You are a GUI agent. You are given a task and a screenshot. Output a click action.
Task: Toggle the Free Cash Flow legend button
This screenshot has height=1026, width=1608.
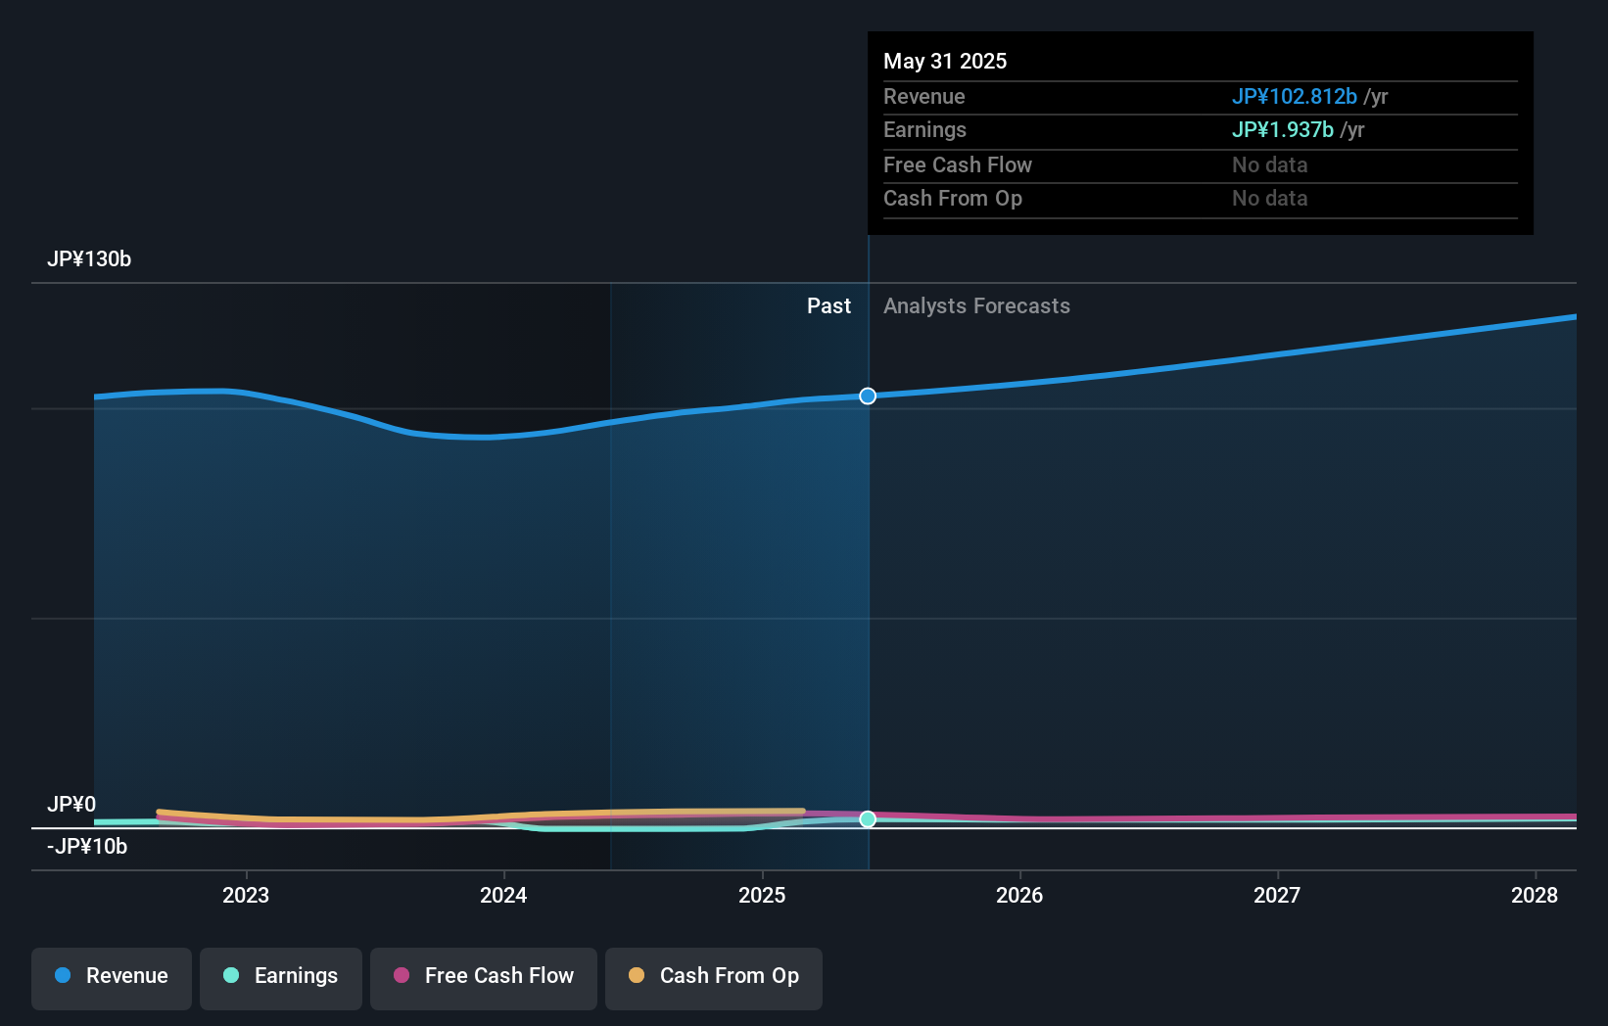click(x=484, y=978)
